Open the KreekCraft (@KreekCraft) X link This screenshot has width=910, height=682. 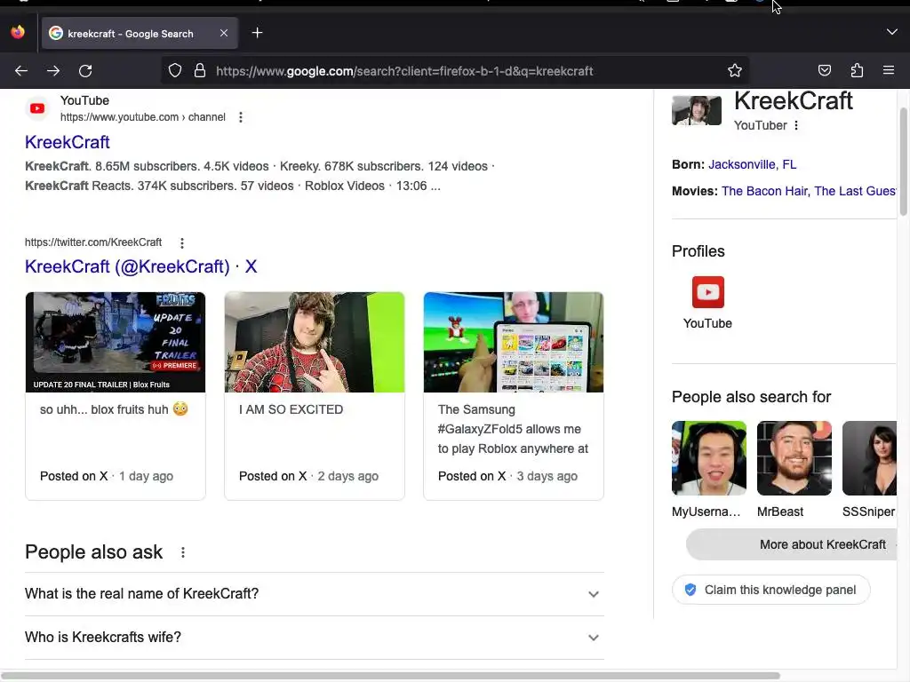(140, 266)
